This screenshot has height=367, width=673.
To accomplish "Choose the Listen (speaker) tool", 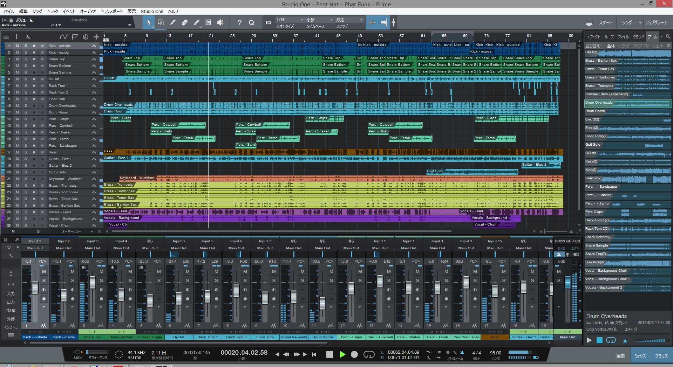I will pyautogui.click(x=220, y=22).
